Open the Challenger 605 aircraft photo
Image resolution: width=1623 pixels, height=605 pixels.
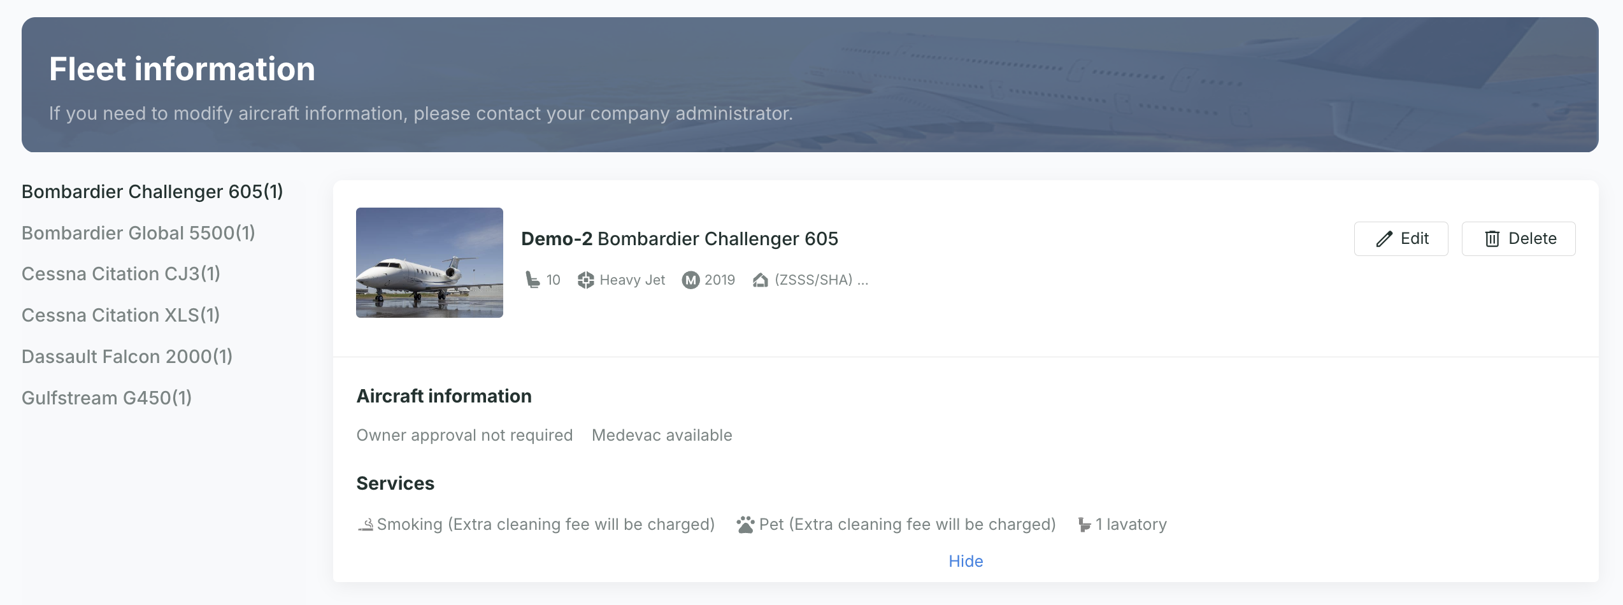(x=429, y=262)
